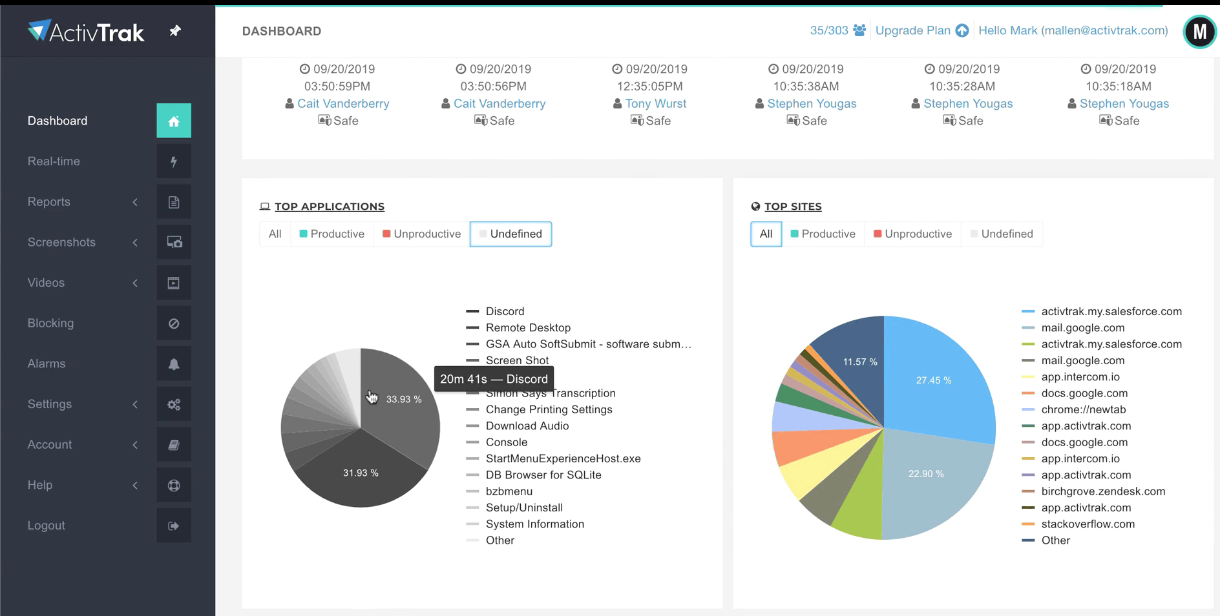Click the ActivTrak logo
The image size is (1220, 616).
(x=85, y=31)
